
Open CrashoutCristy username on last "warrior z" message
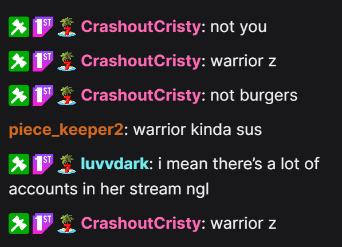tap(141, 224)
